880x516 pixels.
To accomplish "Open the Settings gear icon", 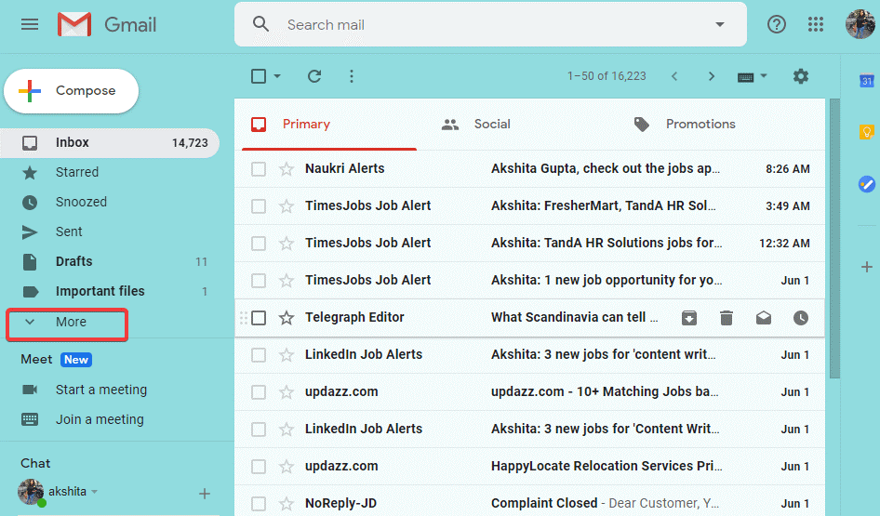I will coord(800,76).
